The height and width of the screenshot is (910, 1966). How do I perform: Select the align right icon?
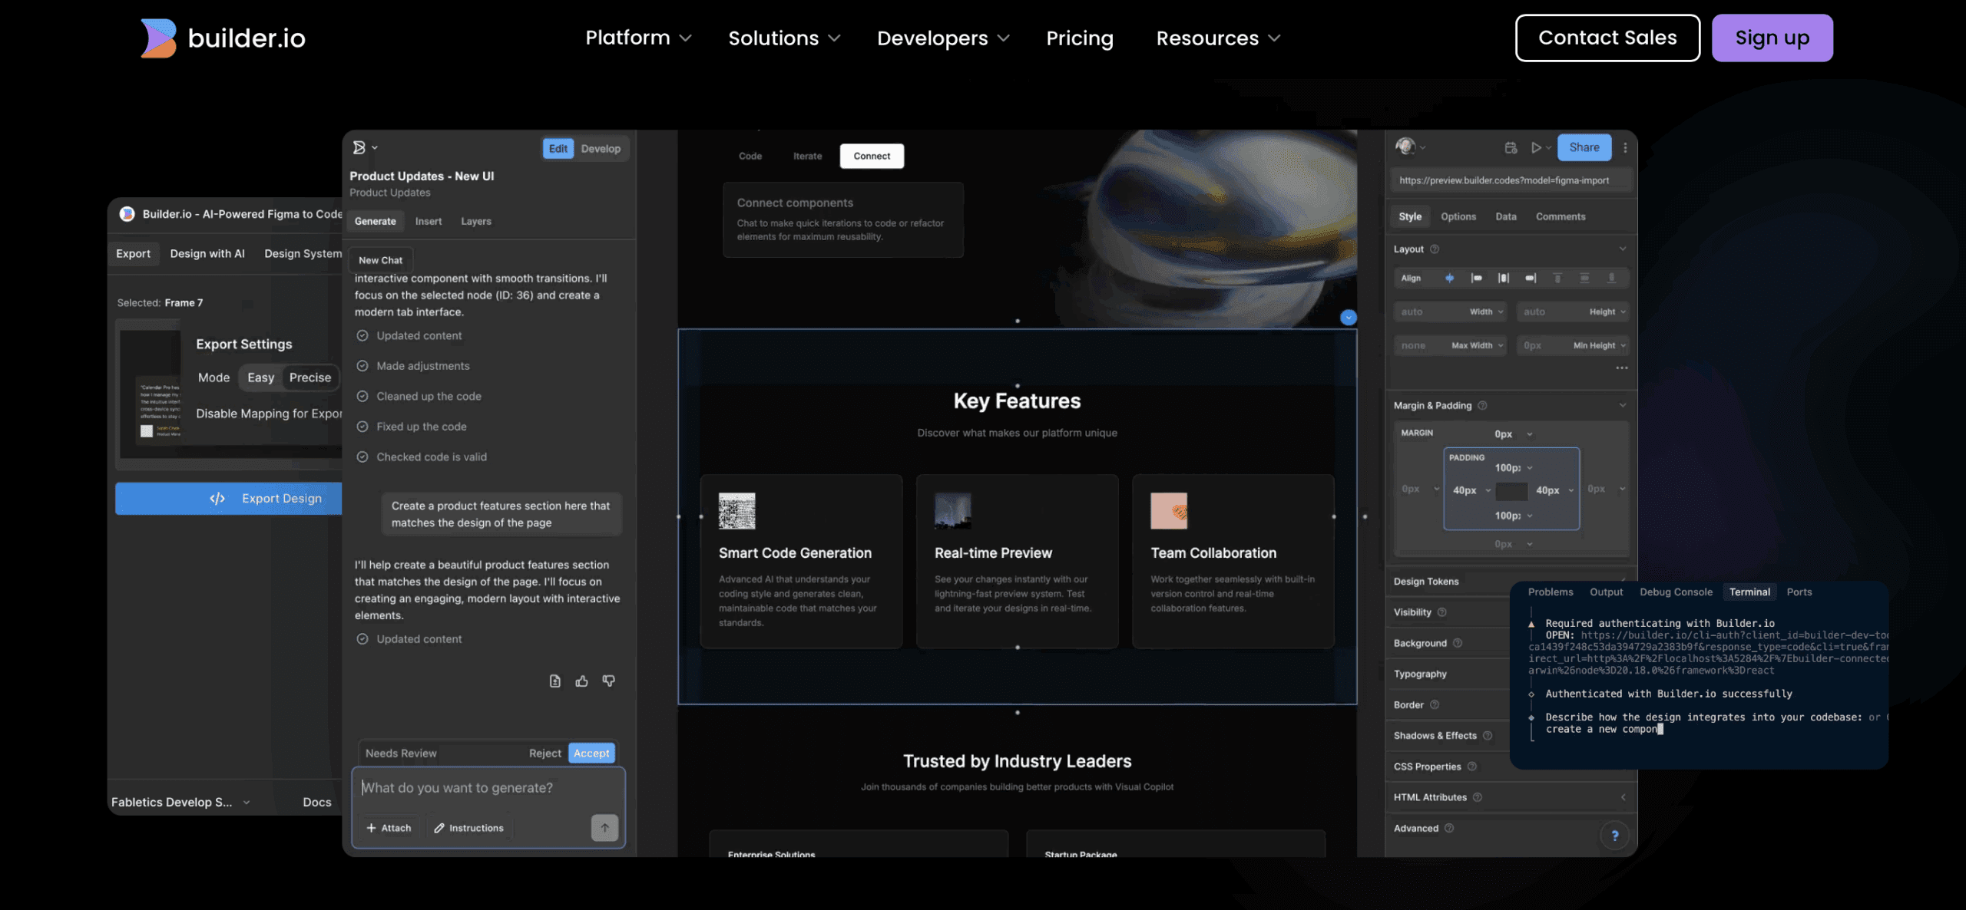point(1531,279)
